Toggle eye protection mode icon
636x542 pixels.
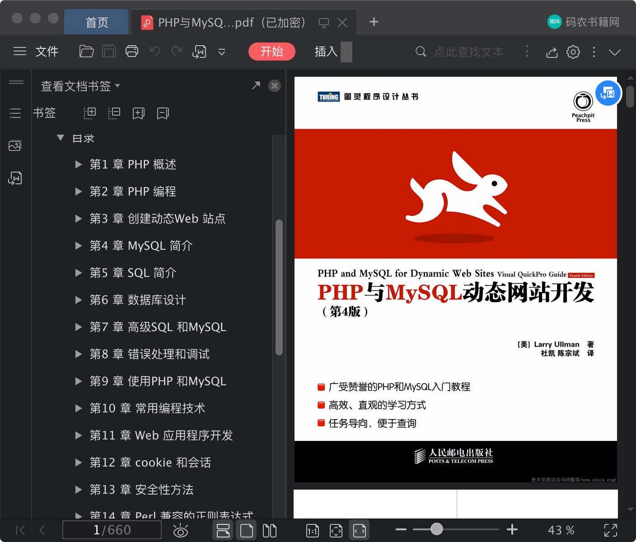click(181, 530)
